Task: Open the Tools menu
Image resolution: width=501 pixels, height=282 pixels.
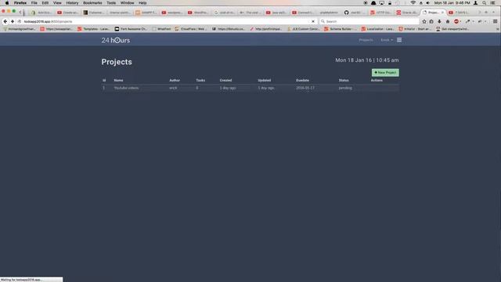Action: [x=111, y=3]
